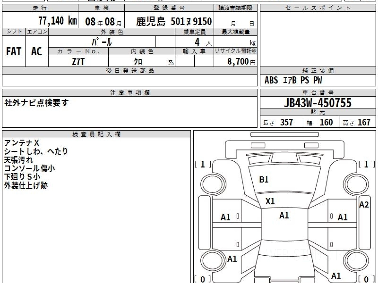378x283 pixels.
Task: Click the セールスポイント header
Action: pos(318,8)
